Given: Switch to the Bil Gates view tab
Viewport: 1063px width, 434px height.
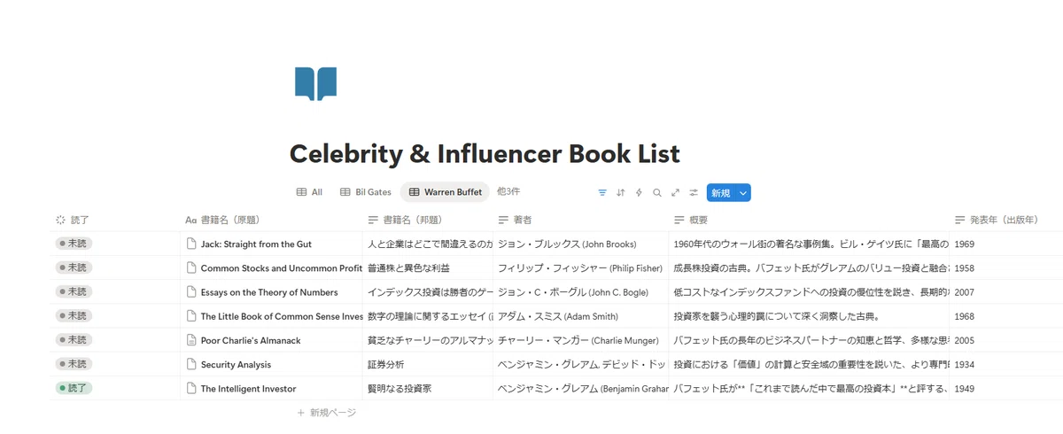Looking at the screenshot, I should pos(366,192).
